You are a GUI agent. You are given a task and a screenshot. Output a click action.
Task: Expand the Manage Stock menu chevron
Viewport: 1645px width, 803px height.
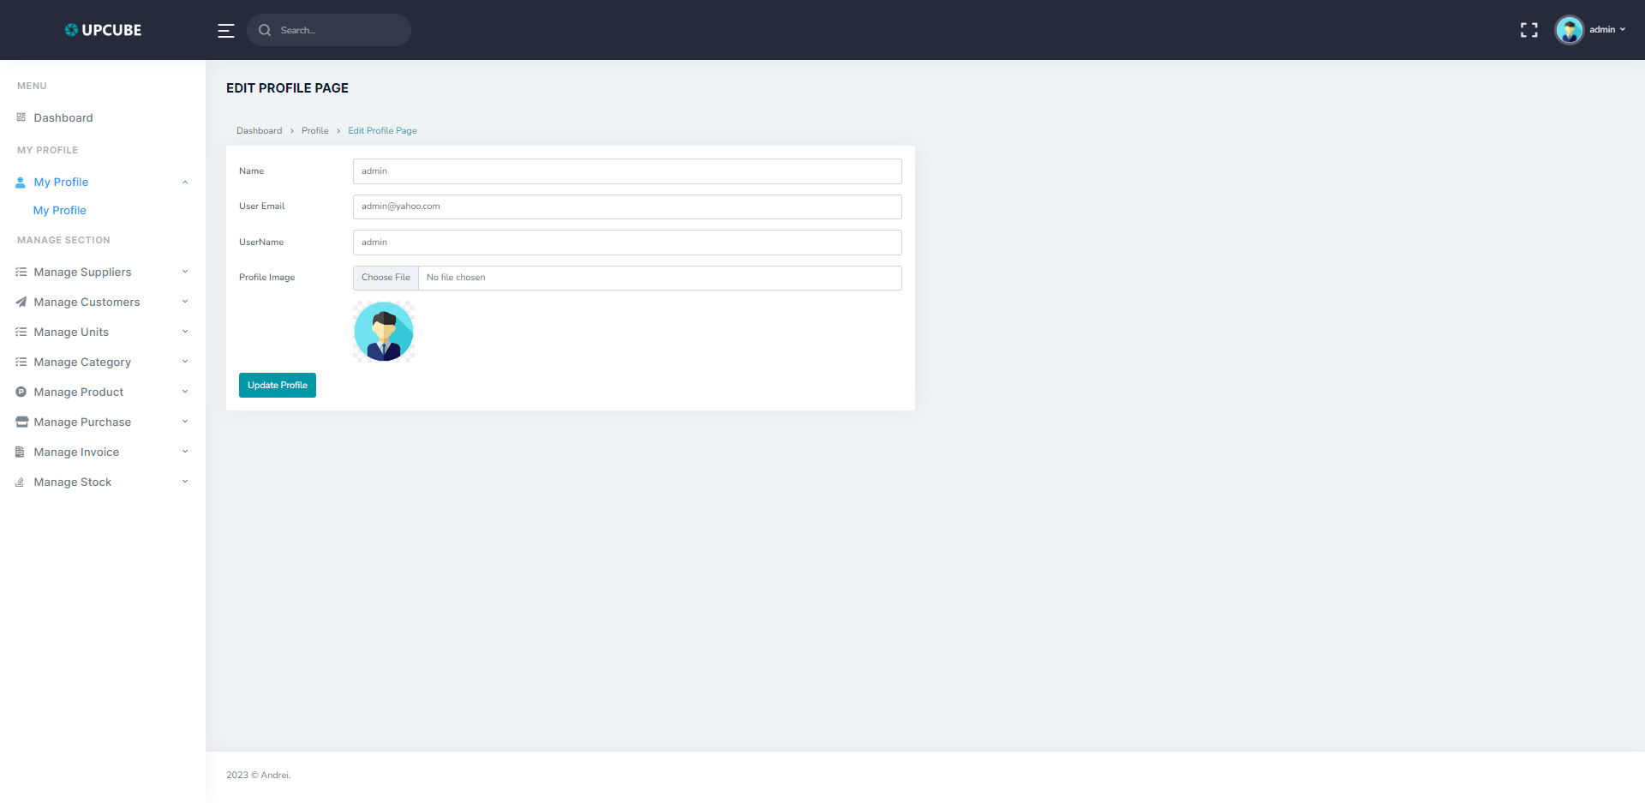(x=185, y=482)
